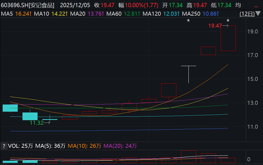Click the star marker above the white T-shaped candle
263x165 pixels.
point(188,20)
